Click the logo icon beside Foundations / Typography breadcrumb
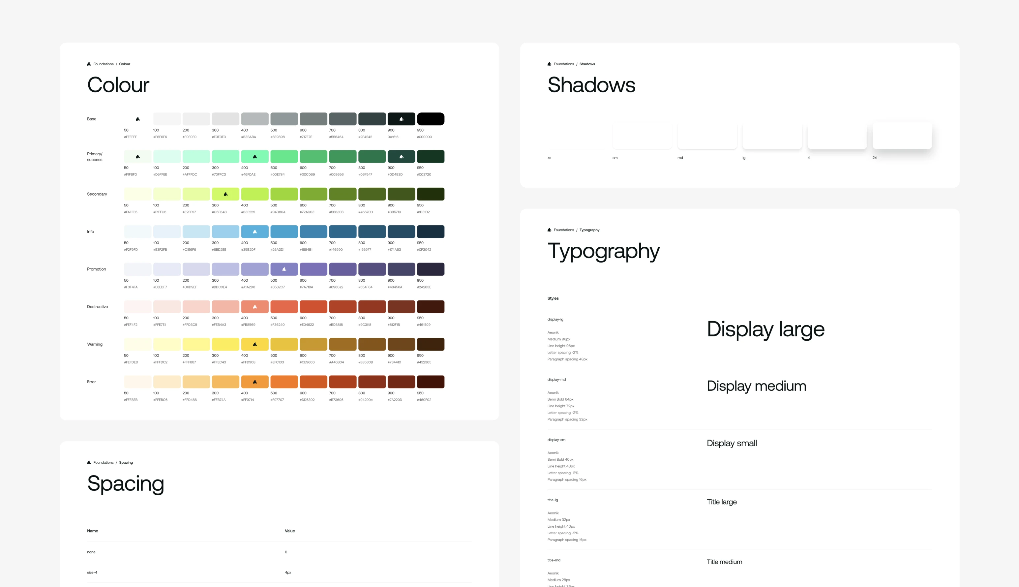 click(x=549, y=230)
